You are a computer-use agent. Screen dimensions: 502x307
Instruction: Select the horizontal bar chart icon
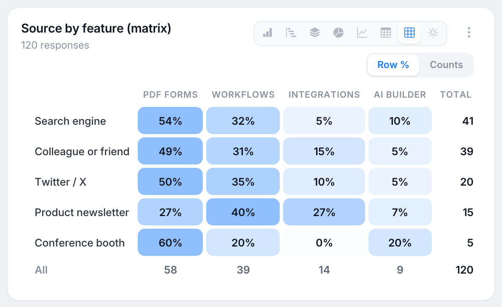[291, 33]
